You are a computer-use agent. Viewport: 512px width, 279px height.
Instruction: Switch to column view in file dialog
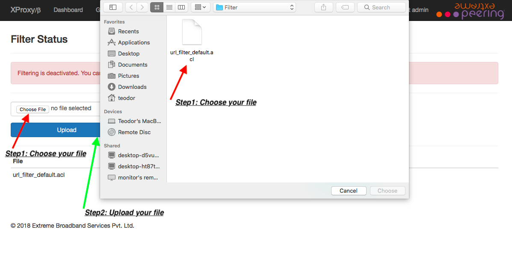tap(181, 7)
